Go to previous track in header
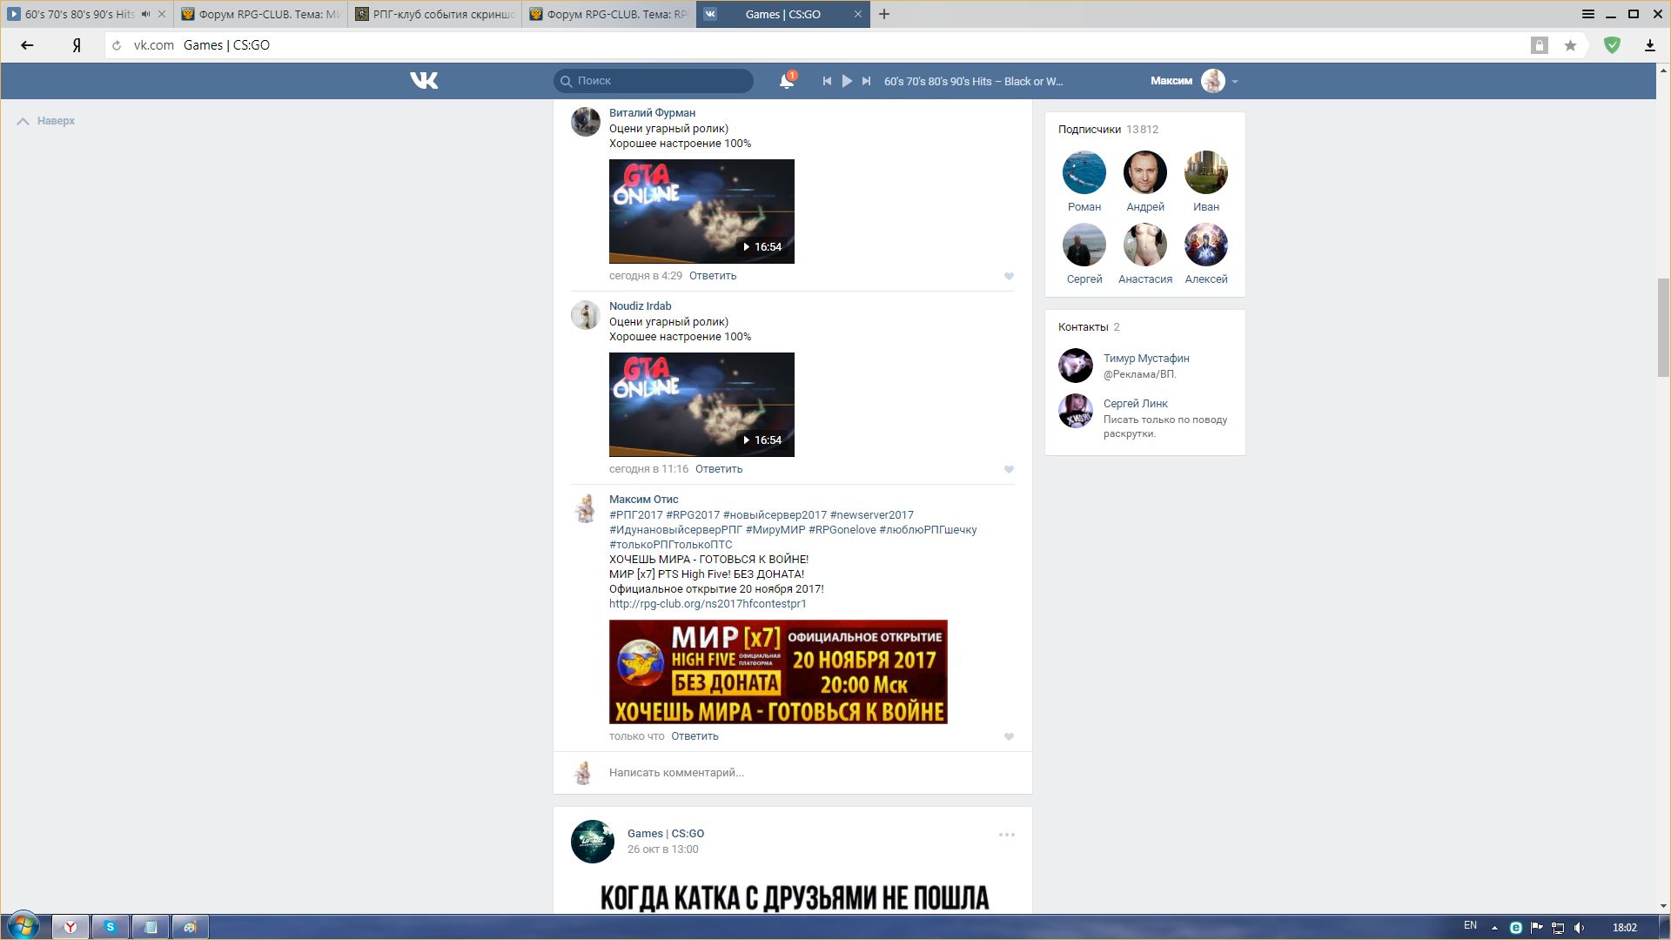 [827, 81]
